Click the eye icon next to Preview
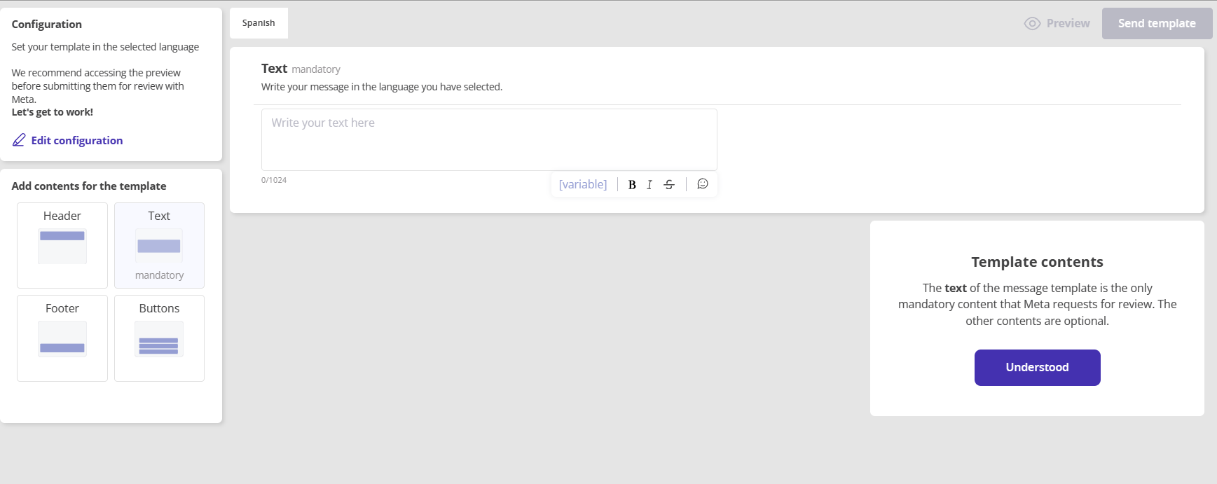The height and width of the screenshot is (484, 1217). [1032, 24]
